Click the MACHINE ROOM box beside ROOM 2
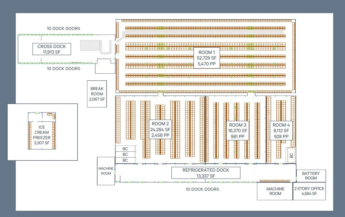The image size is (345, 217). [106, 171]
